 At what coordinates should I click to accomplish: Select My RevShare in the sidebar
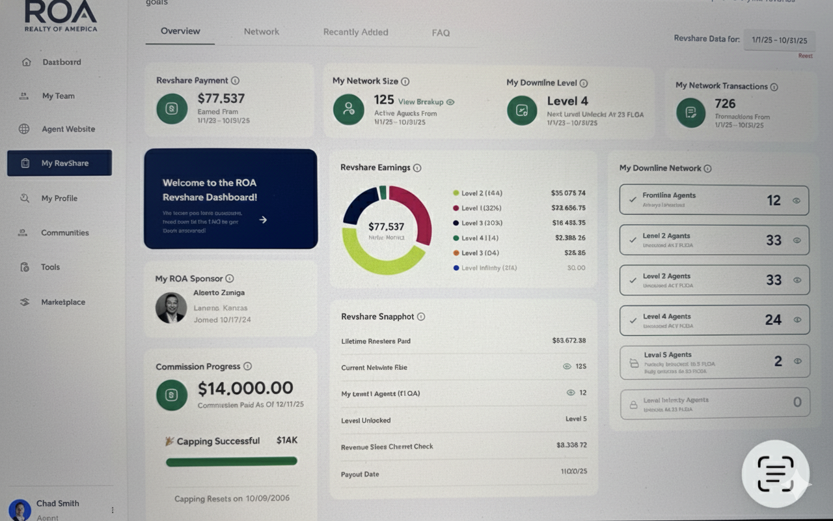pyautogui.click(x=60, y=163)
